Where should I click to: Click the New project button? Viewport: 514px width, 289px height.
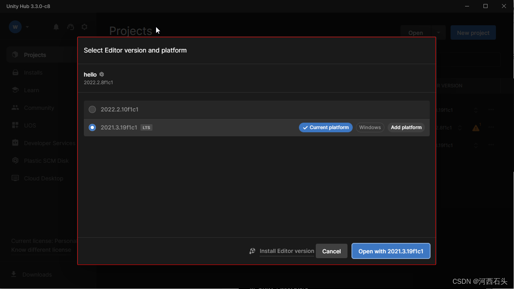tap(473, 32)
